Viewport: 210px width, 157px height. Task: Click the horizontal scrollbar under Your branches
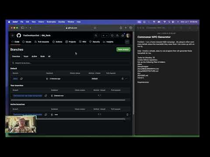tap(68, 100)
